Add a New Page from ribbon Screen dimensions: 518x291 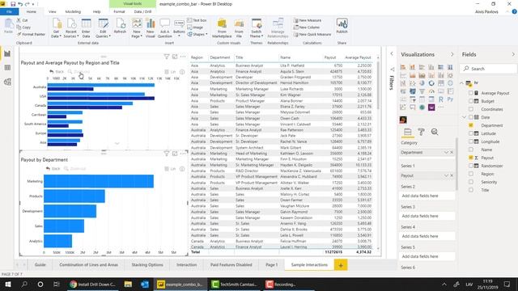tap(137, 28)
